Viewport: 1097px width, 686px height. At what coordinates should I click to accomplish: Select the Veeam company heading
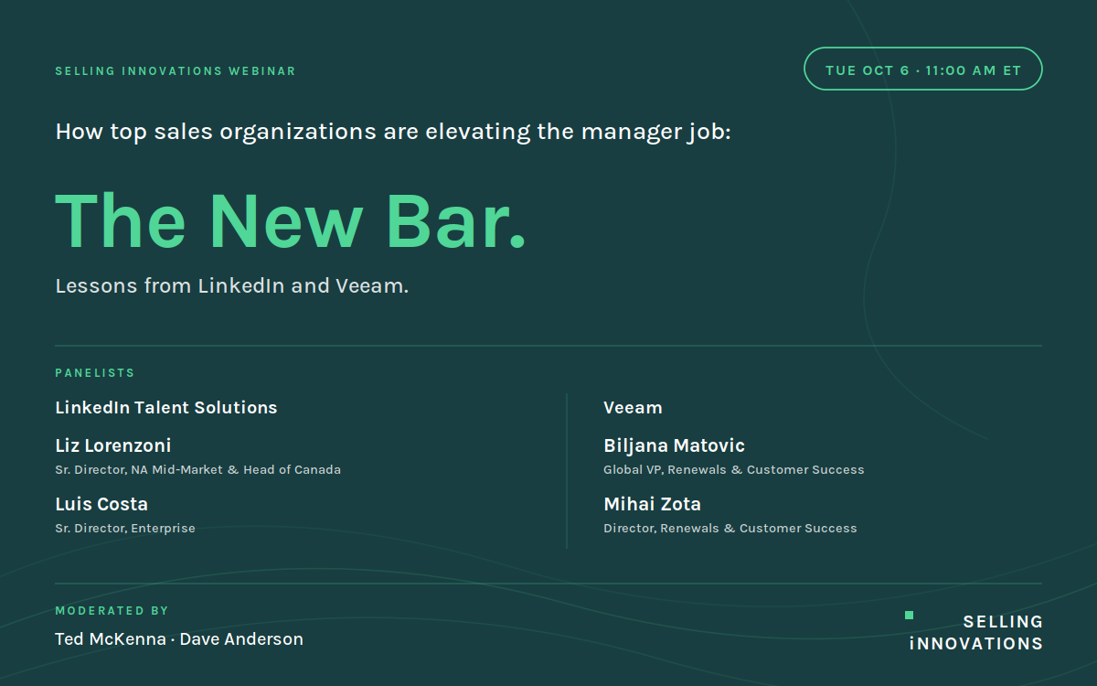pyautogui.click(x=633, y=408)
